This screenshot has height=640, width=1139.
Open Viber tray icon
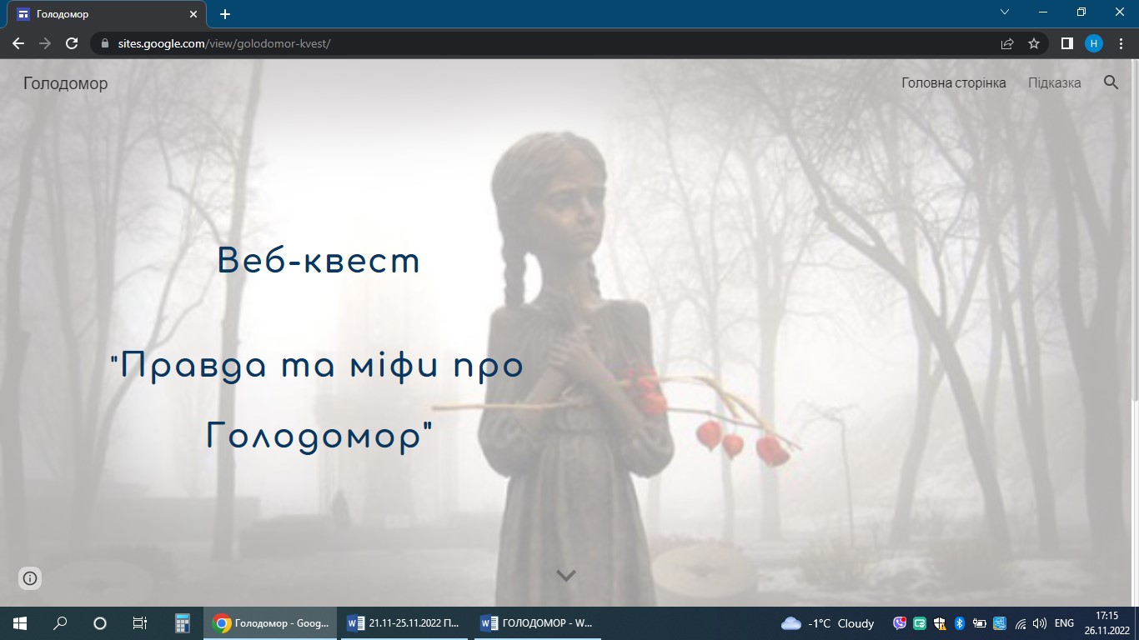[x=900, y=623]
